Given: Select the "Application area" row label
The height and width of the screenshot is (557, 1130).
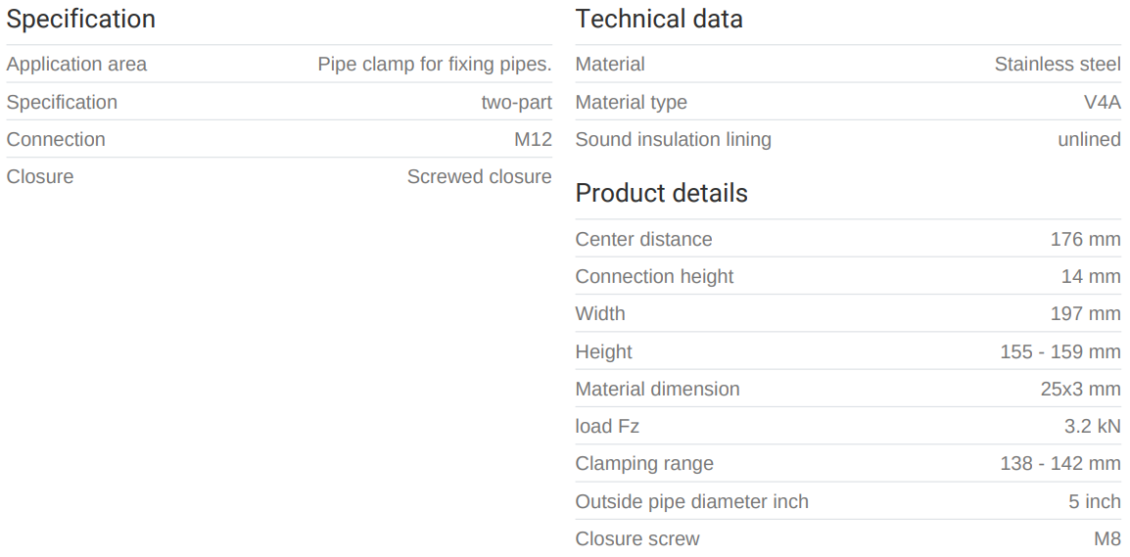Looking at the screenshot, I should click(76, 65).
